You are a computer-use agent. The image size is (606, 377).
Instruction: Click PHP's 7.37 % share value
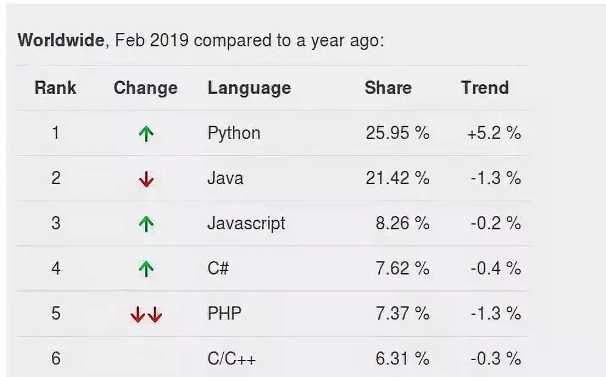pyautogui.click(x=402, y=314)
